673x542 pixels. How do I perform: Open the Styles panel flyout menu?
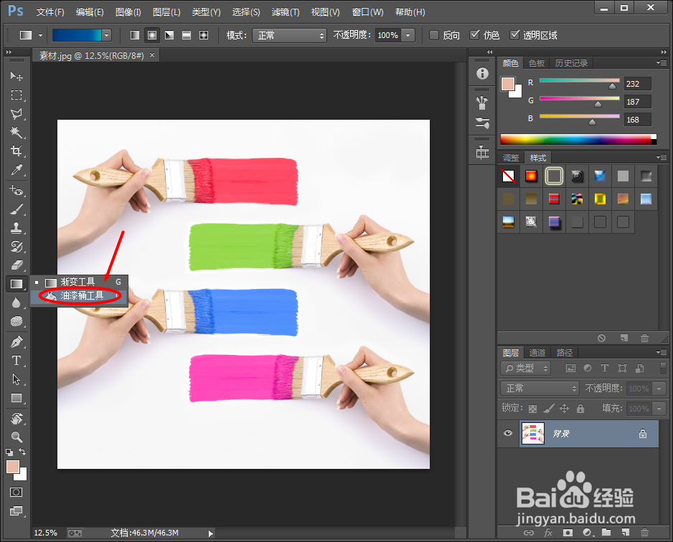[x=662, y=158]
